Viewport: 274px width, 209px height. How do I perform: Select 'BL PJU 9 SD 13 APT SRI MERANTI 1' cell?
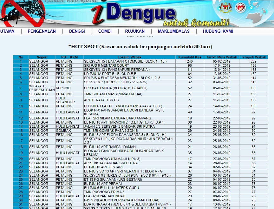tap(129, 171)
